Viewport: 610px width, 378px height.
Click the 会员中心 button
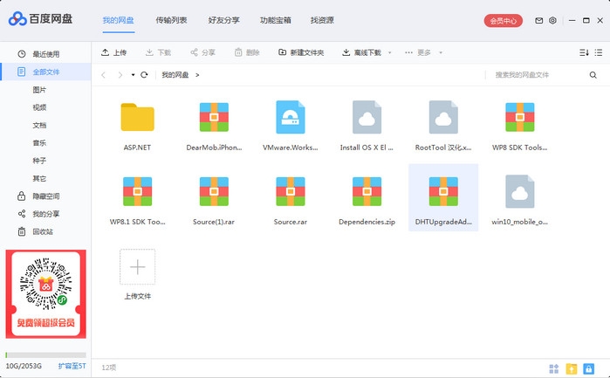pyautogui.click(x=504, y=20)
